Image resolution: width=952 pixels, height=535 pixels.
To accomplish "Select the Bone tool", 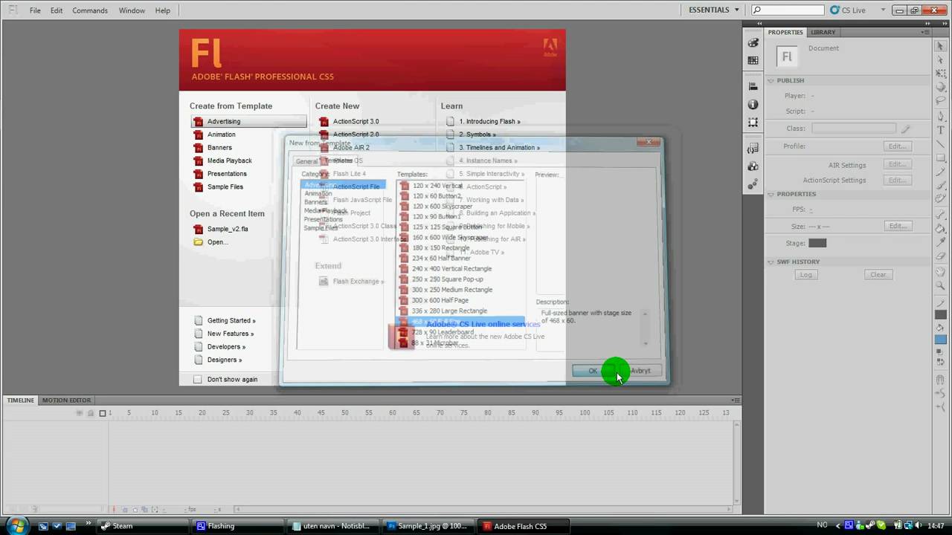I will [941, 214].
